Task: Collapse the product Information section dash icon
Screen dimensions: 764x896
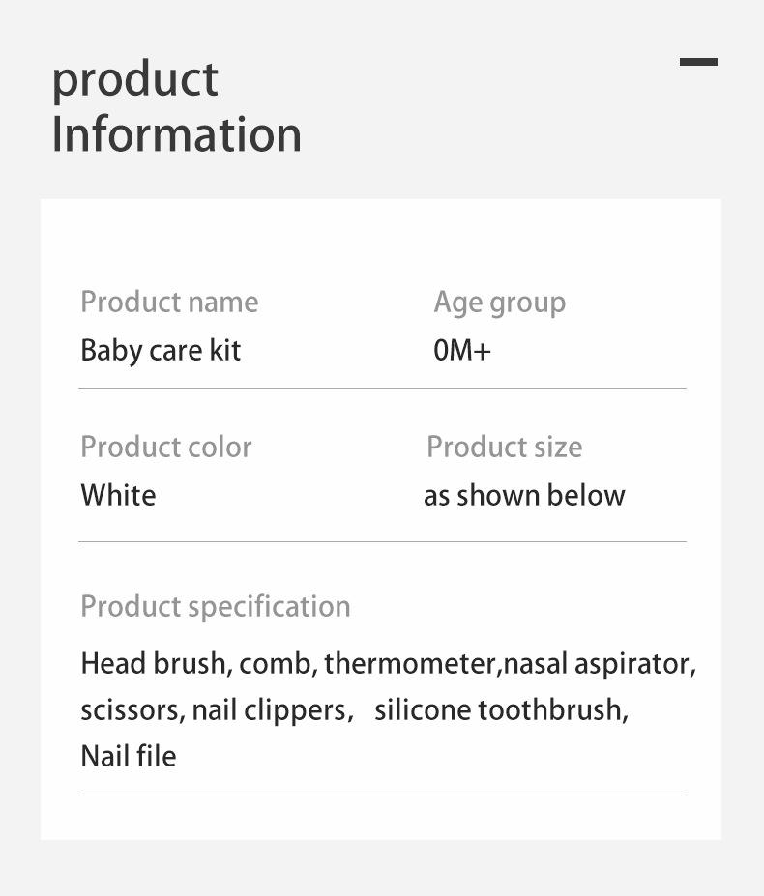Action: coord(698,62)
